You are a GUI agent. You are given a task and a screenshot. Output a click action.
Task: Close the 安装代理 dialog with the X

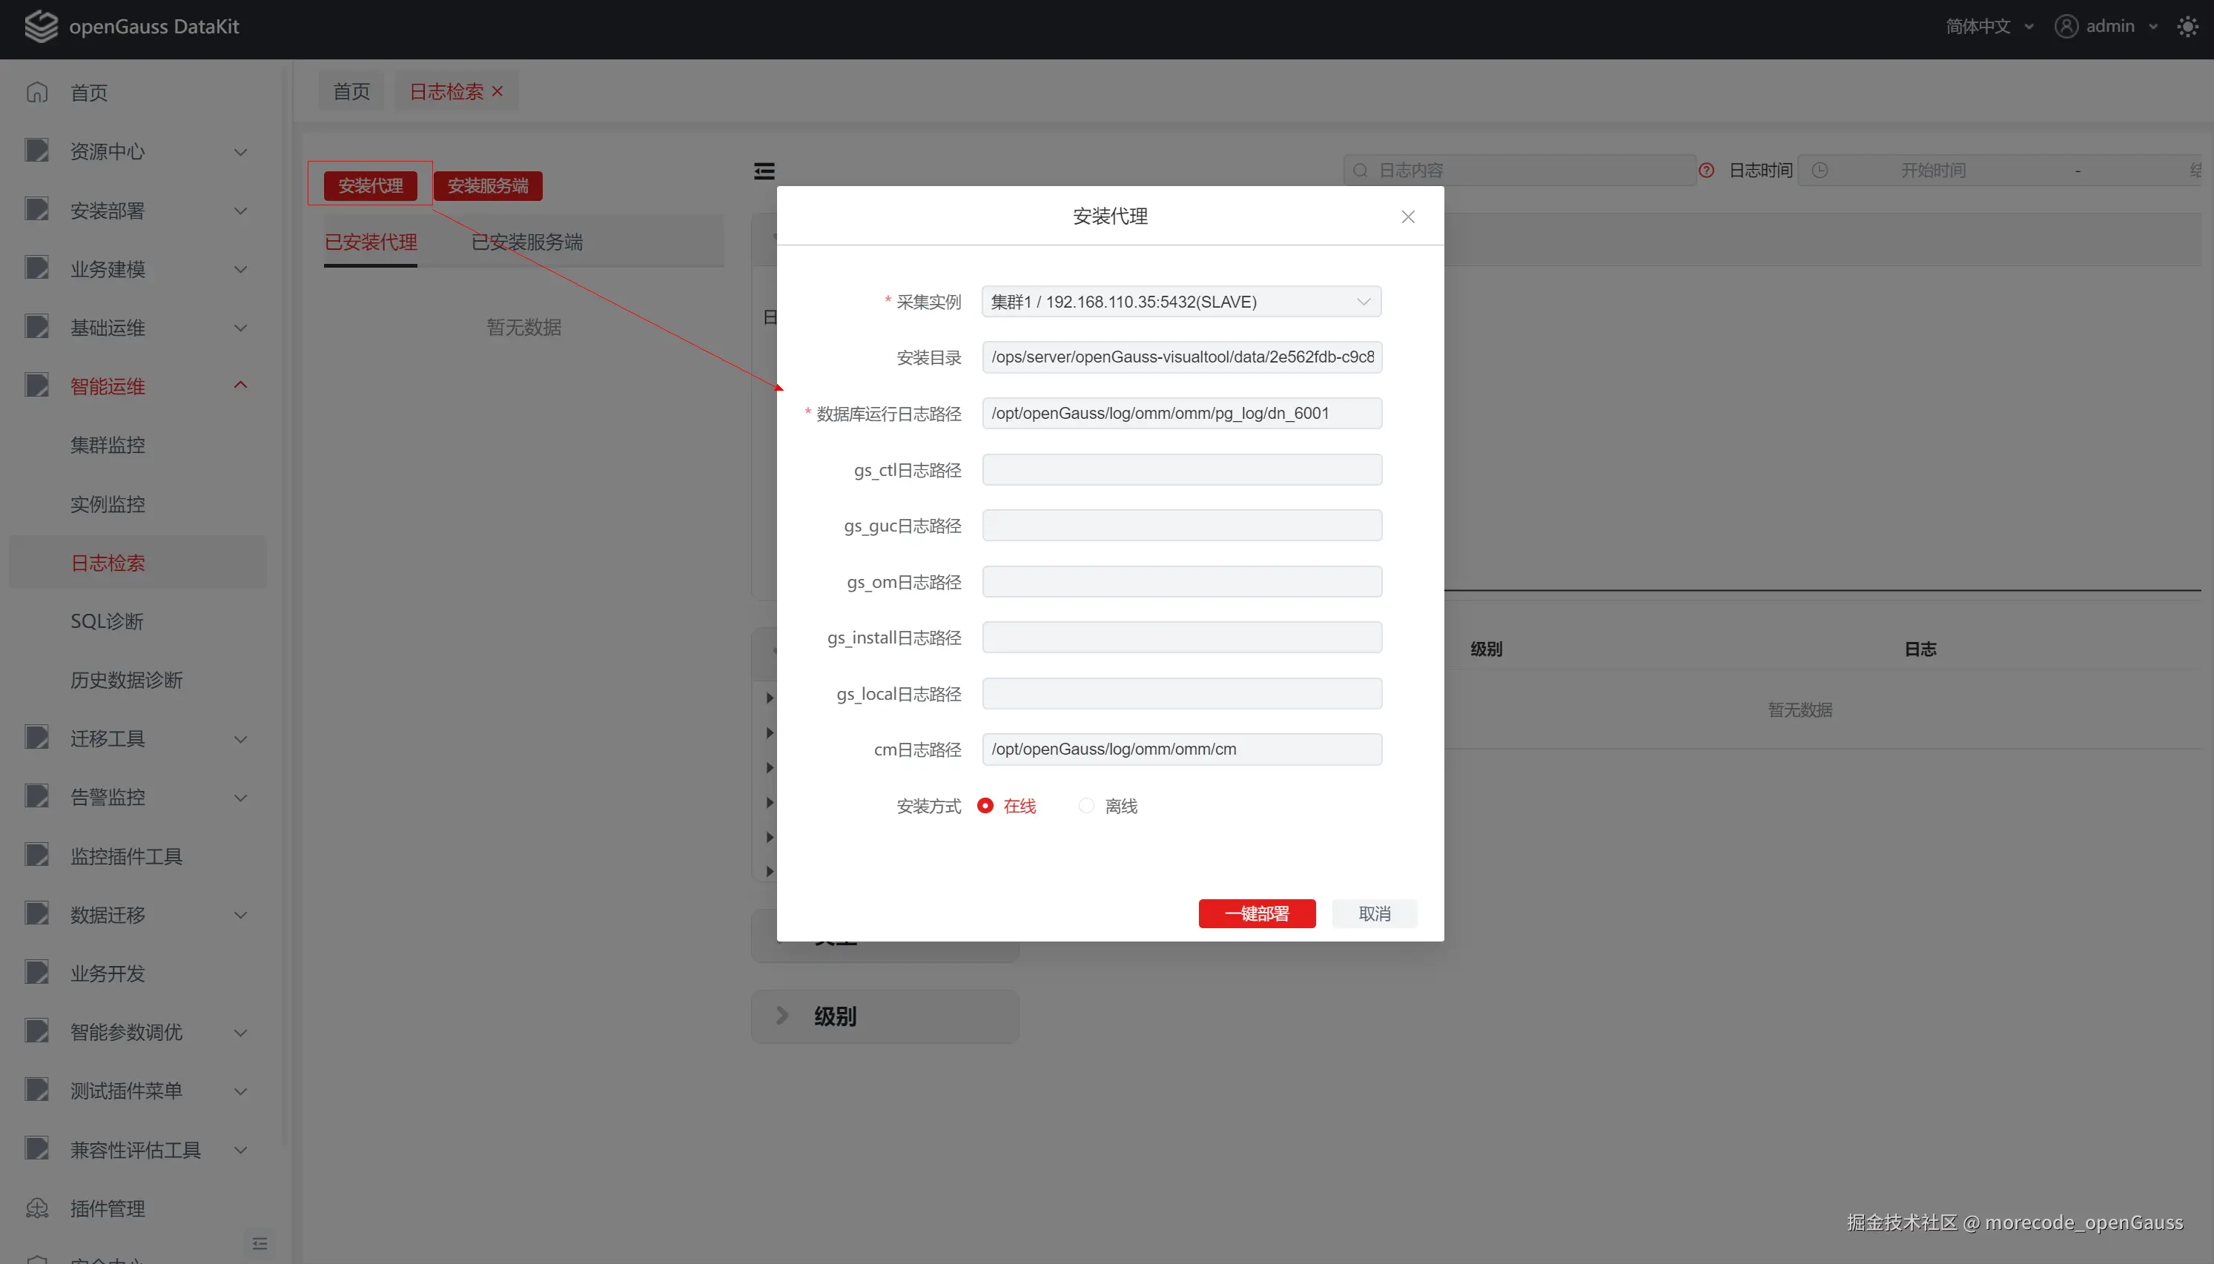pos(1407,217)
